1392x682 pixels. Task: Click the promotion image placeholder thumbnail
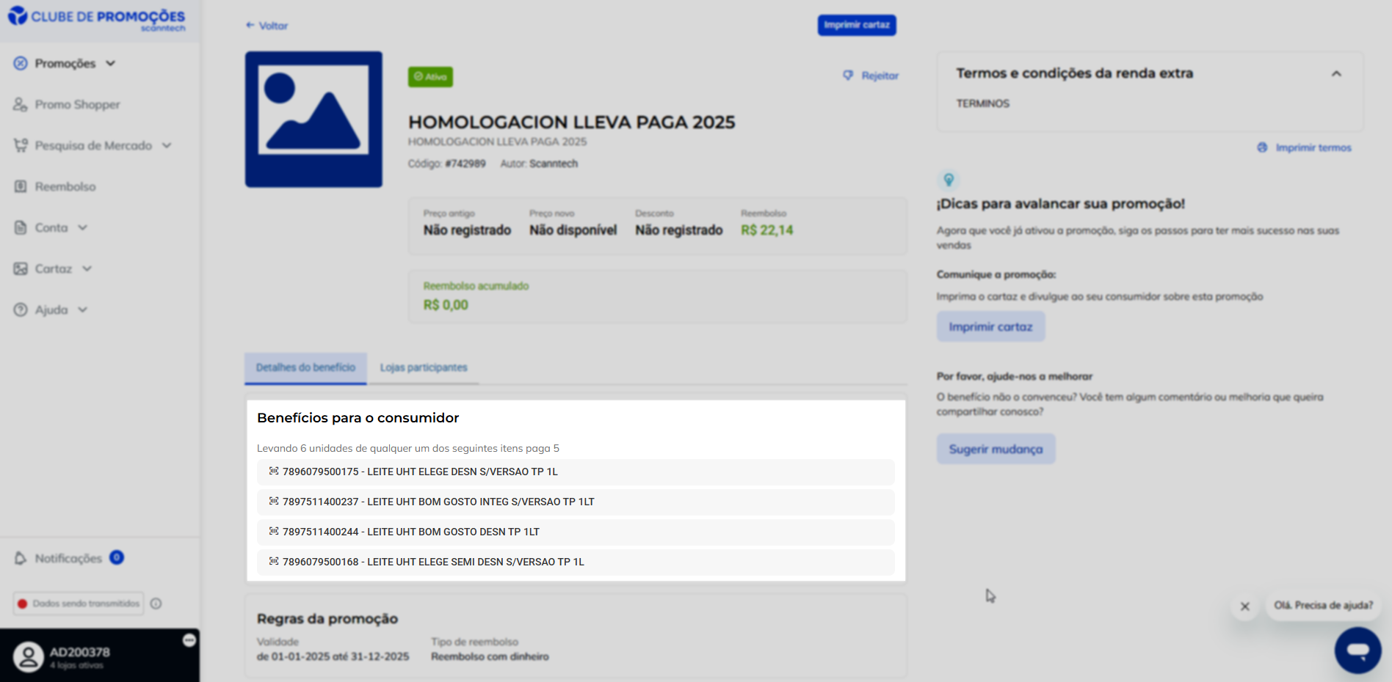[x=313, y=119]
